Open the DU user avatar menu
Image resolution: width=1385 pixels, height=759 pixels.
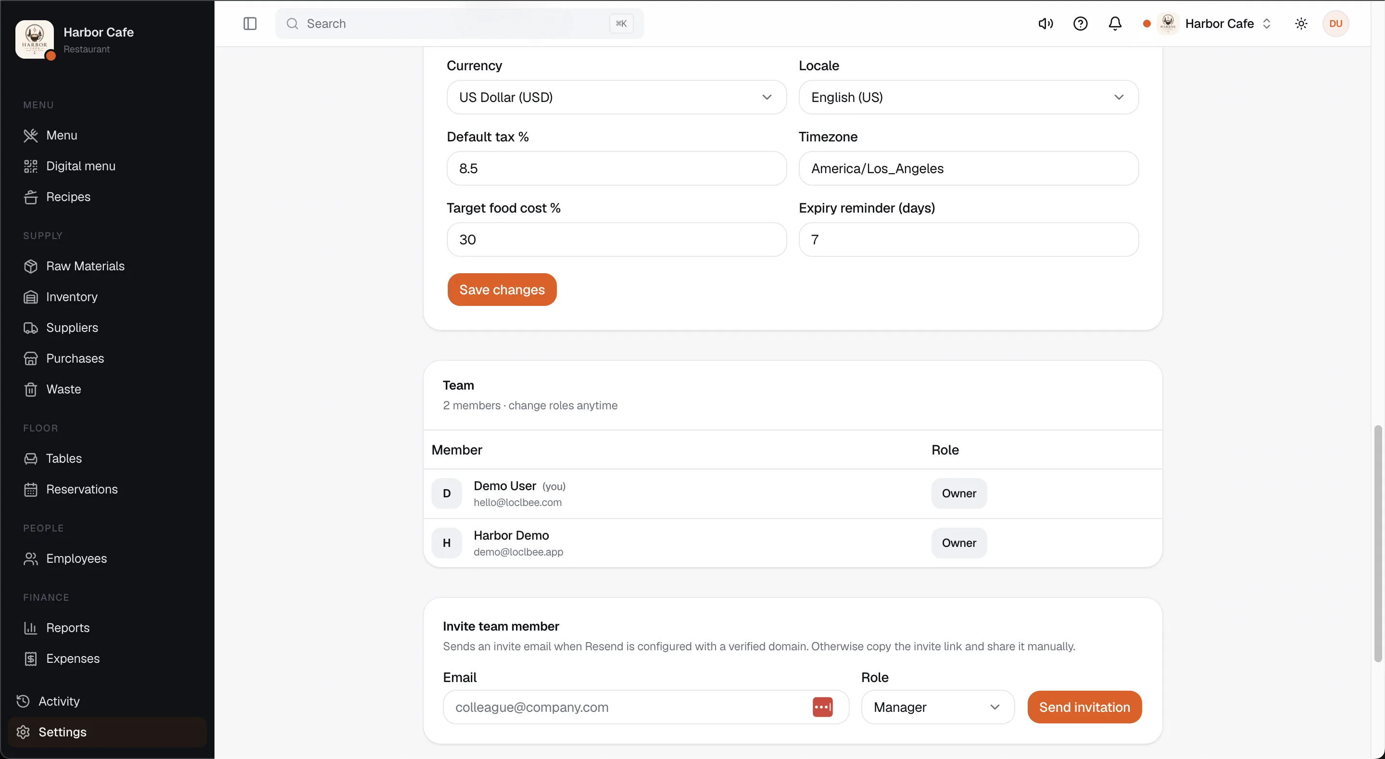pos(1335,24)
